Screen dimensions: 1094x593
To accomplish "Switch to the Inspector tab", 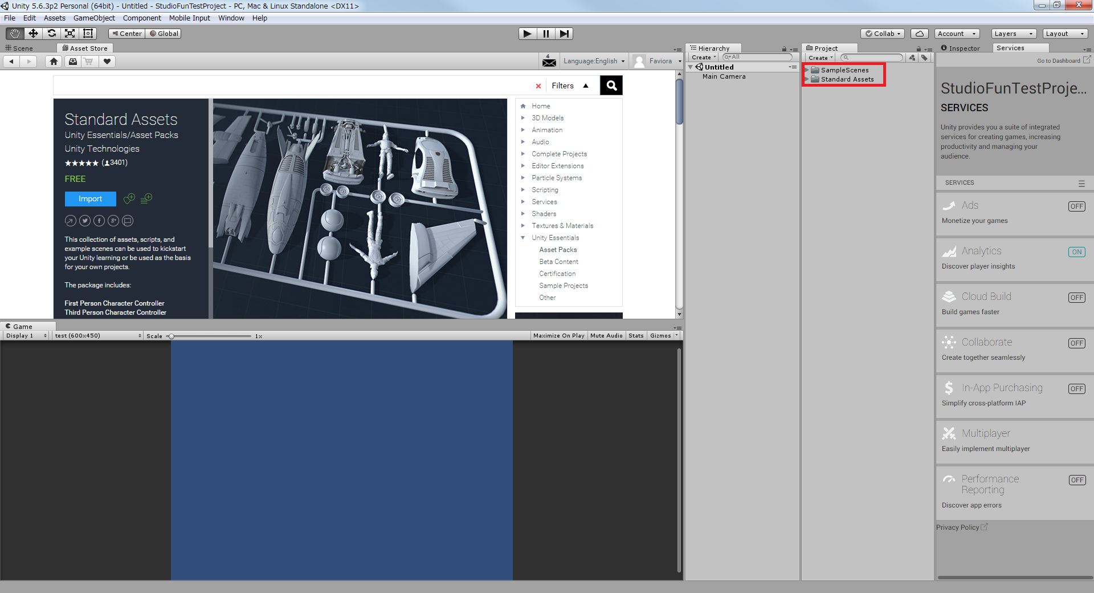I will tap(961, 48).
